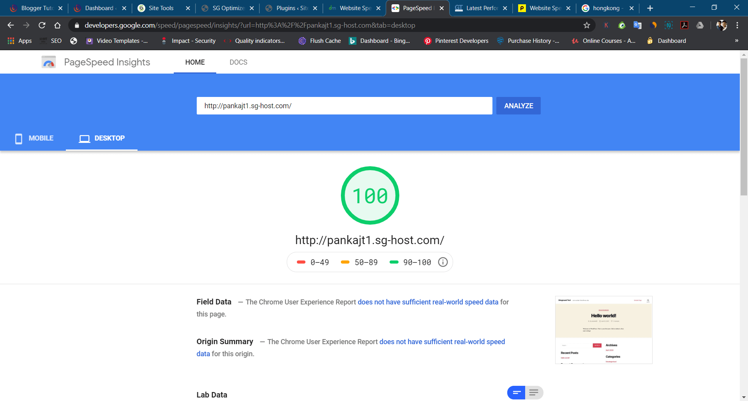748x401 pixels.
Task: Open the browser home page
Action: pyautogui.click(x=57, y=25)
